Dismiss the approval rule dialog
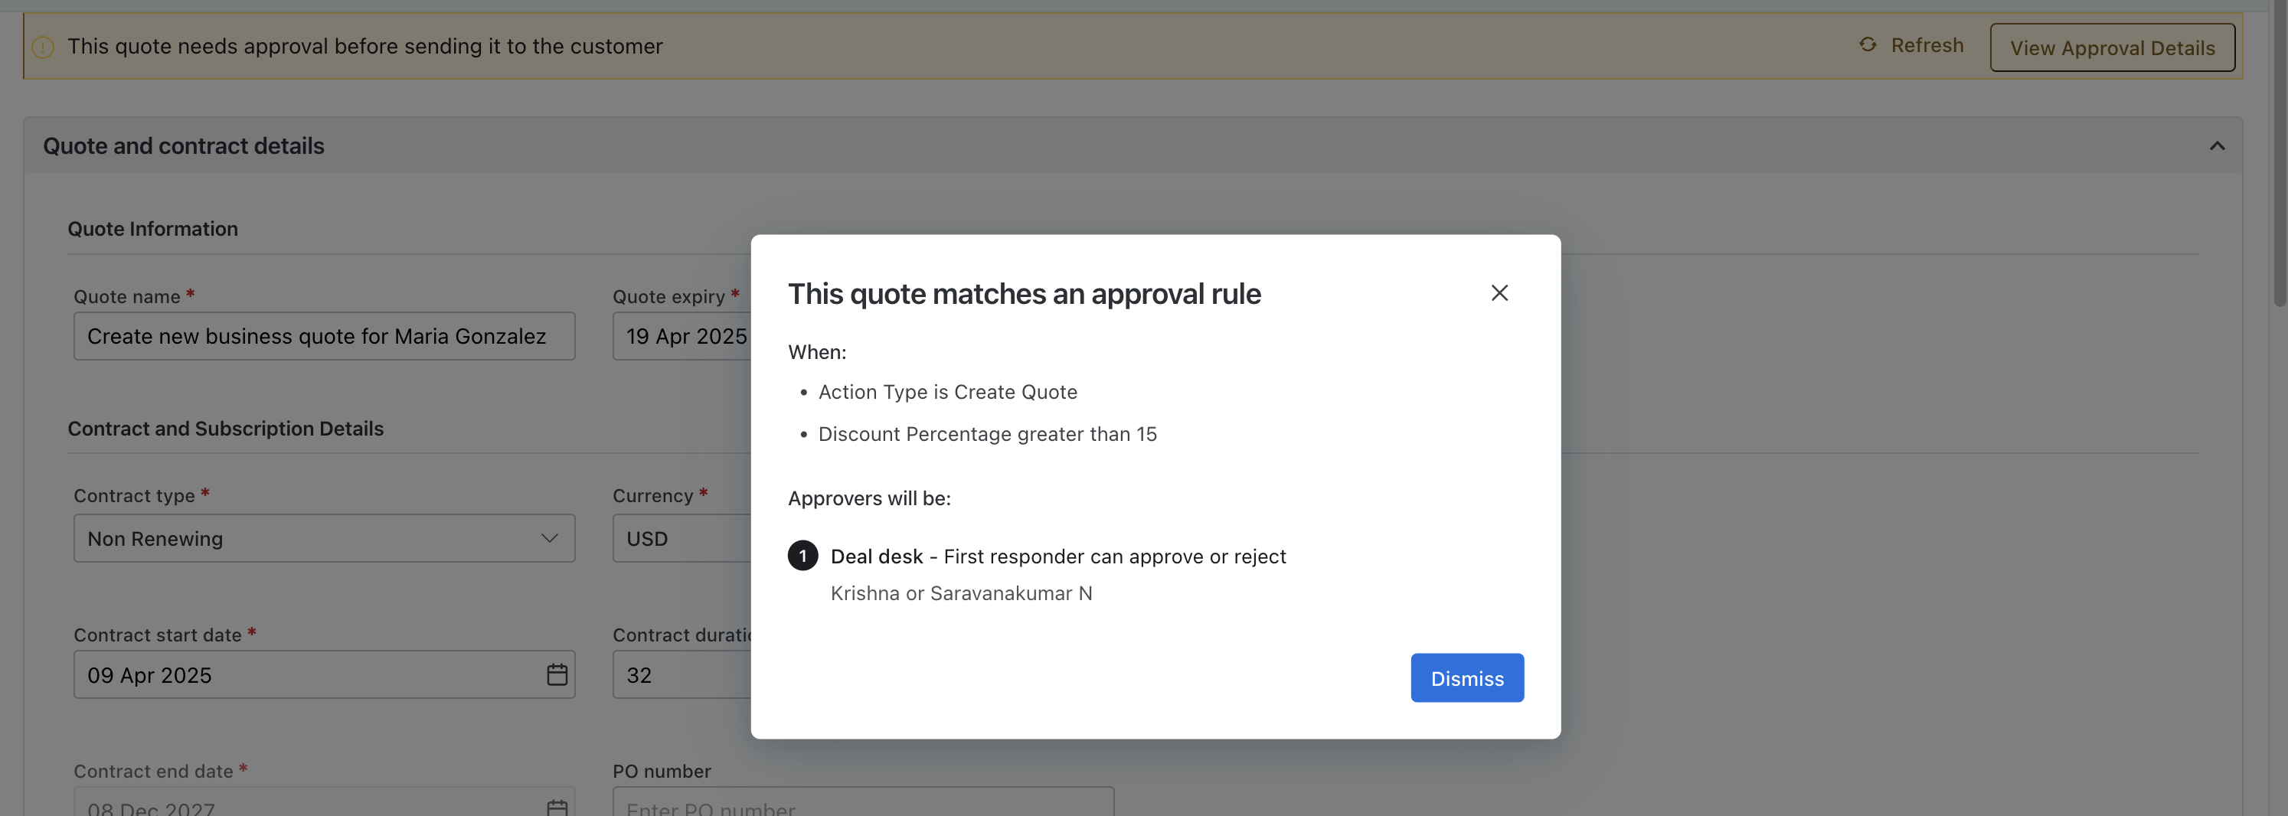Screen dimensions: 2288x816 [1466, 678]
